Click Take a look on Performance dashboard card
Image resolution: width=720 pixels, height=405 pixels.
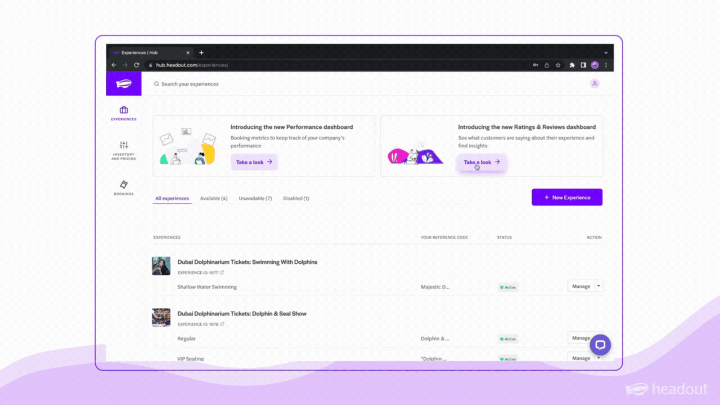[x=254, y=162]
